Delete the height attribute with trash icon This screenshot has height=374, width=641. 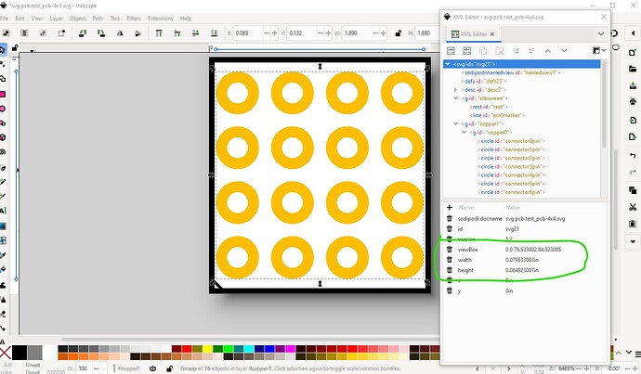(x=450, y=270)
